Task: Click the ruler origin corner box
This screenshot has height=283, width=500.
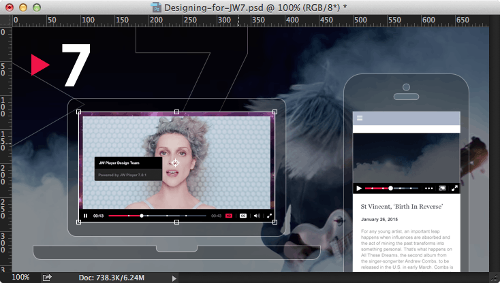Action: coord(5,20)
